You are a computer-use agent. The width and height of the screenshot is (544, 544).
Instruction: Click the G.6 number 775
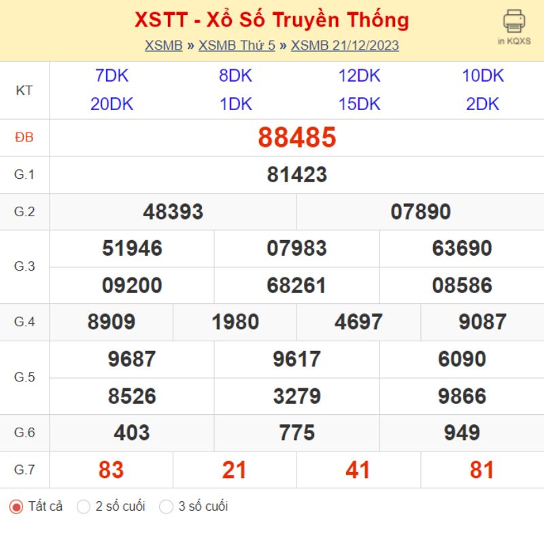297,432
